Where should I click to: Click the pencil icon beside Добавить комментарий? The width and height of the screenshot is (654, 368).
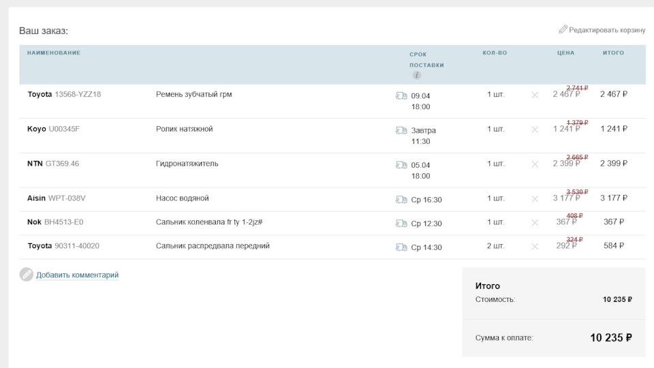pos(27,275)
